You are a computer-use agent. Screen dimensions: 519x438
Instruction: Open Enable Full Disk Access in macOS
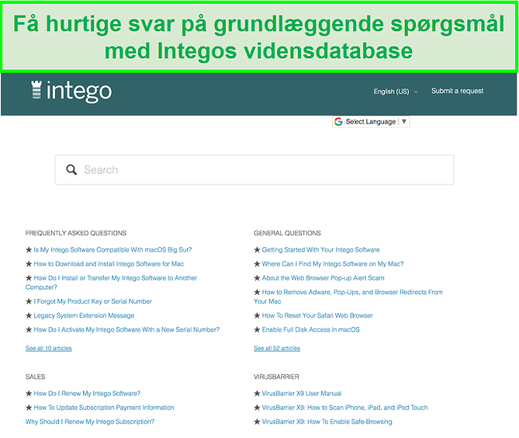311,329
